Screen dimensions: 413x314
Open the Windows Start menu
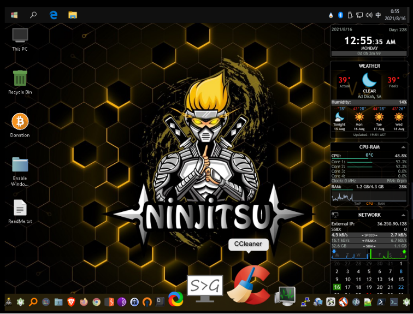tap(14, 15)
